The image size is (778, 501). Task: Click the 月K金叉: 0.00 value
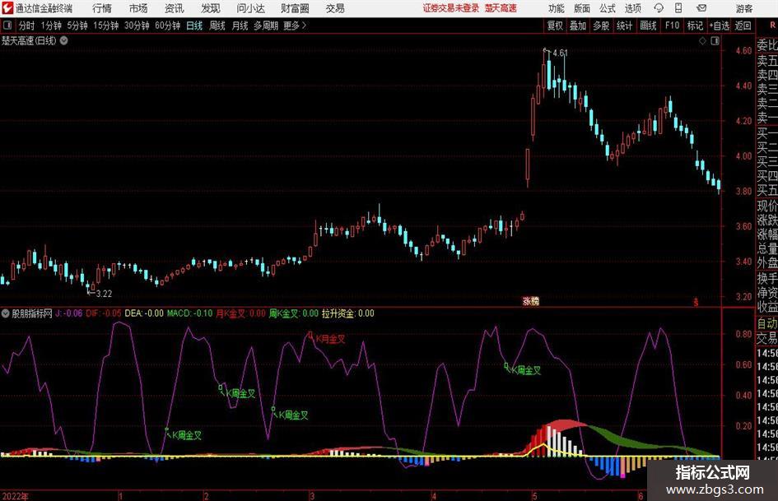coord(240,313)
